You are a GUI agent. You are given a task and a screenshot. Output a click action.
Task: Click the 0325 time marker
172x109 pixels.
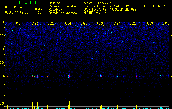click(x=84, y=23)
